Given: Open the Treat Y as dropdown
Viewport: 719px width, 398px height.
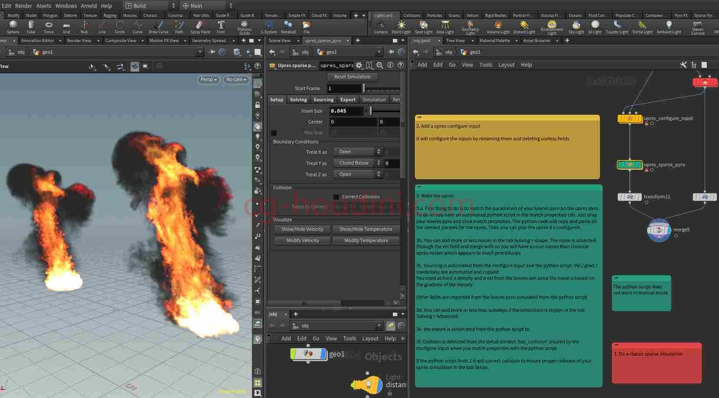Looking at the screenshot, I should pyautogui.click(x=357, y=163).
